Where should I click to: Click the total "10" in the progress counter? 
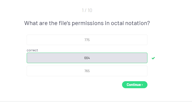tap(90, 10)
